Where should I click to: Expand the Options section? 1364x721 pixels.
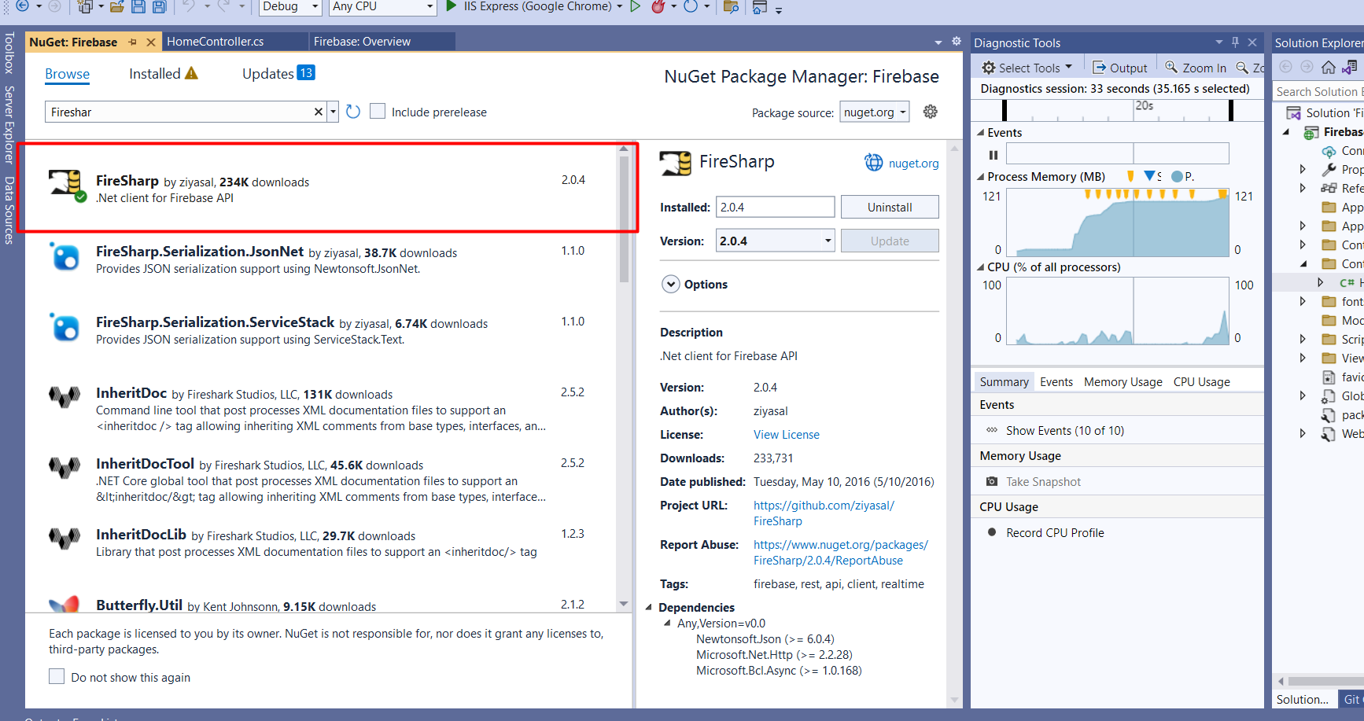671,284
